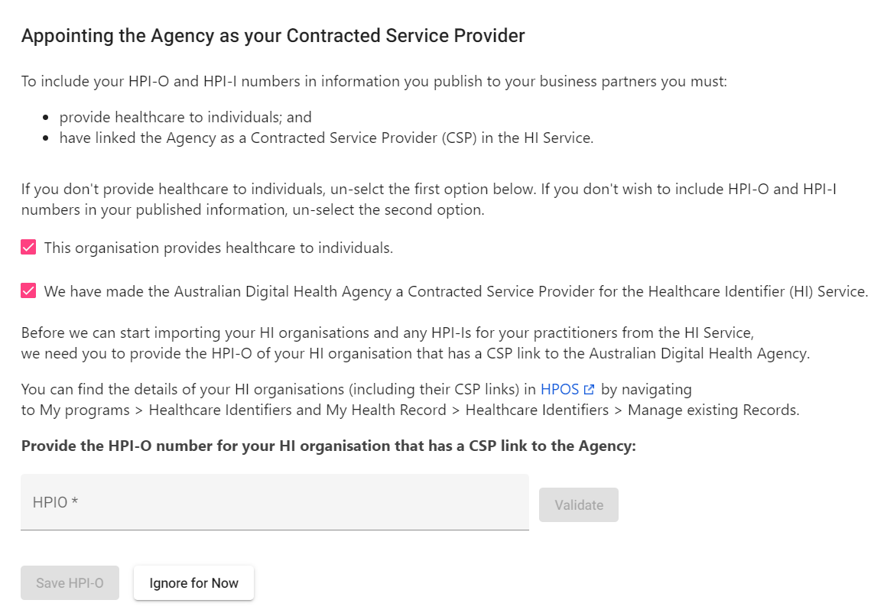Click the 'You can find the details' sentence
Image resolution: width=887 pixels, height=613 pixels.
[411, 399]
